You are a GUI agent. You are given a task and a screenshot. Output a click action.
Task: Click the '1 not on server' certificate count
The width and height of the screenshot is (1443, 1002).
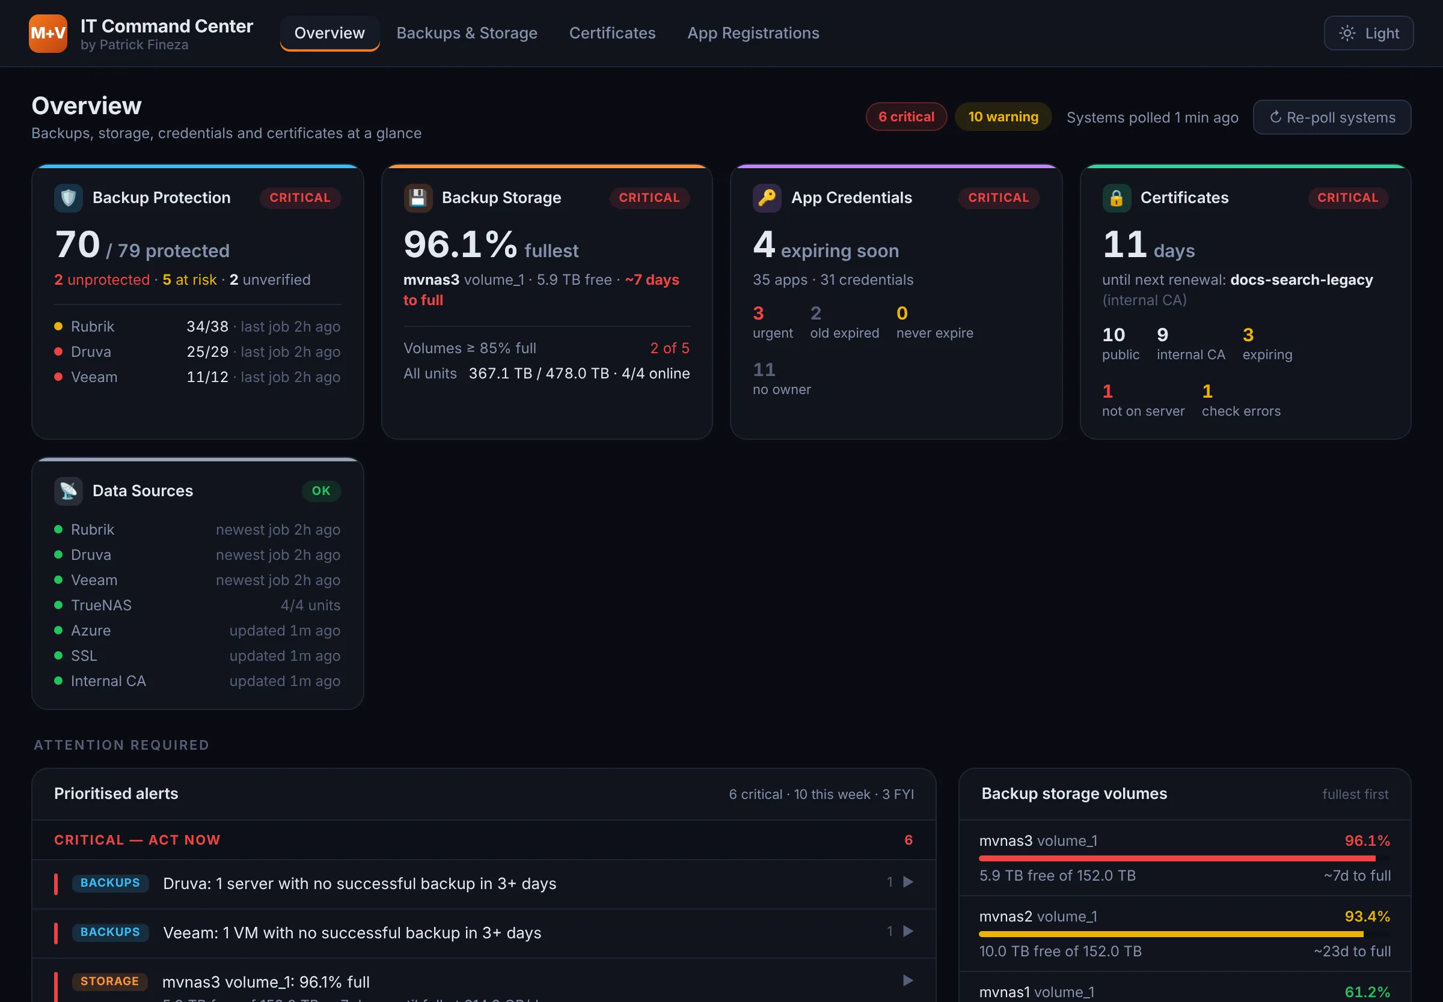[x=1144, y=401]
